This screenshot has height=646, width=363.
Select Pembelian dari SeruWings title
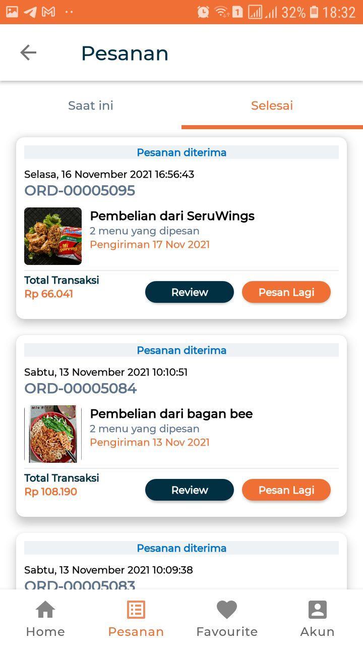point(172,216)
